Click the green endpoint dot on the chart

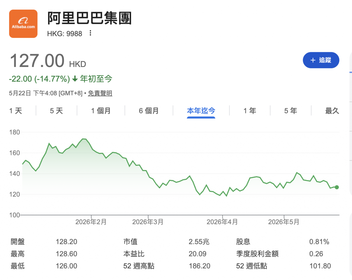pos(337,187)
